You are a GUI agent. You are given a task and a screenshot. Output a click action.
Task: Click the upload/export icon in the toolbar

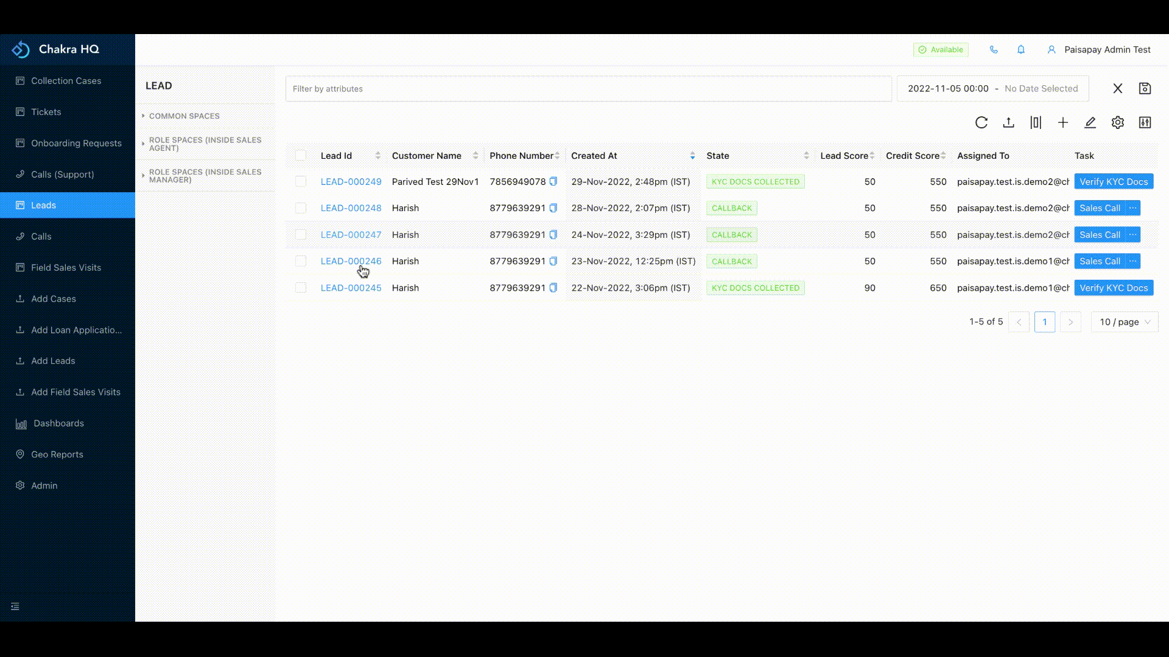(1008, 123)
